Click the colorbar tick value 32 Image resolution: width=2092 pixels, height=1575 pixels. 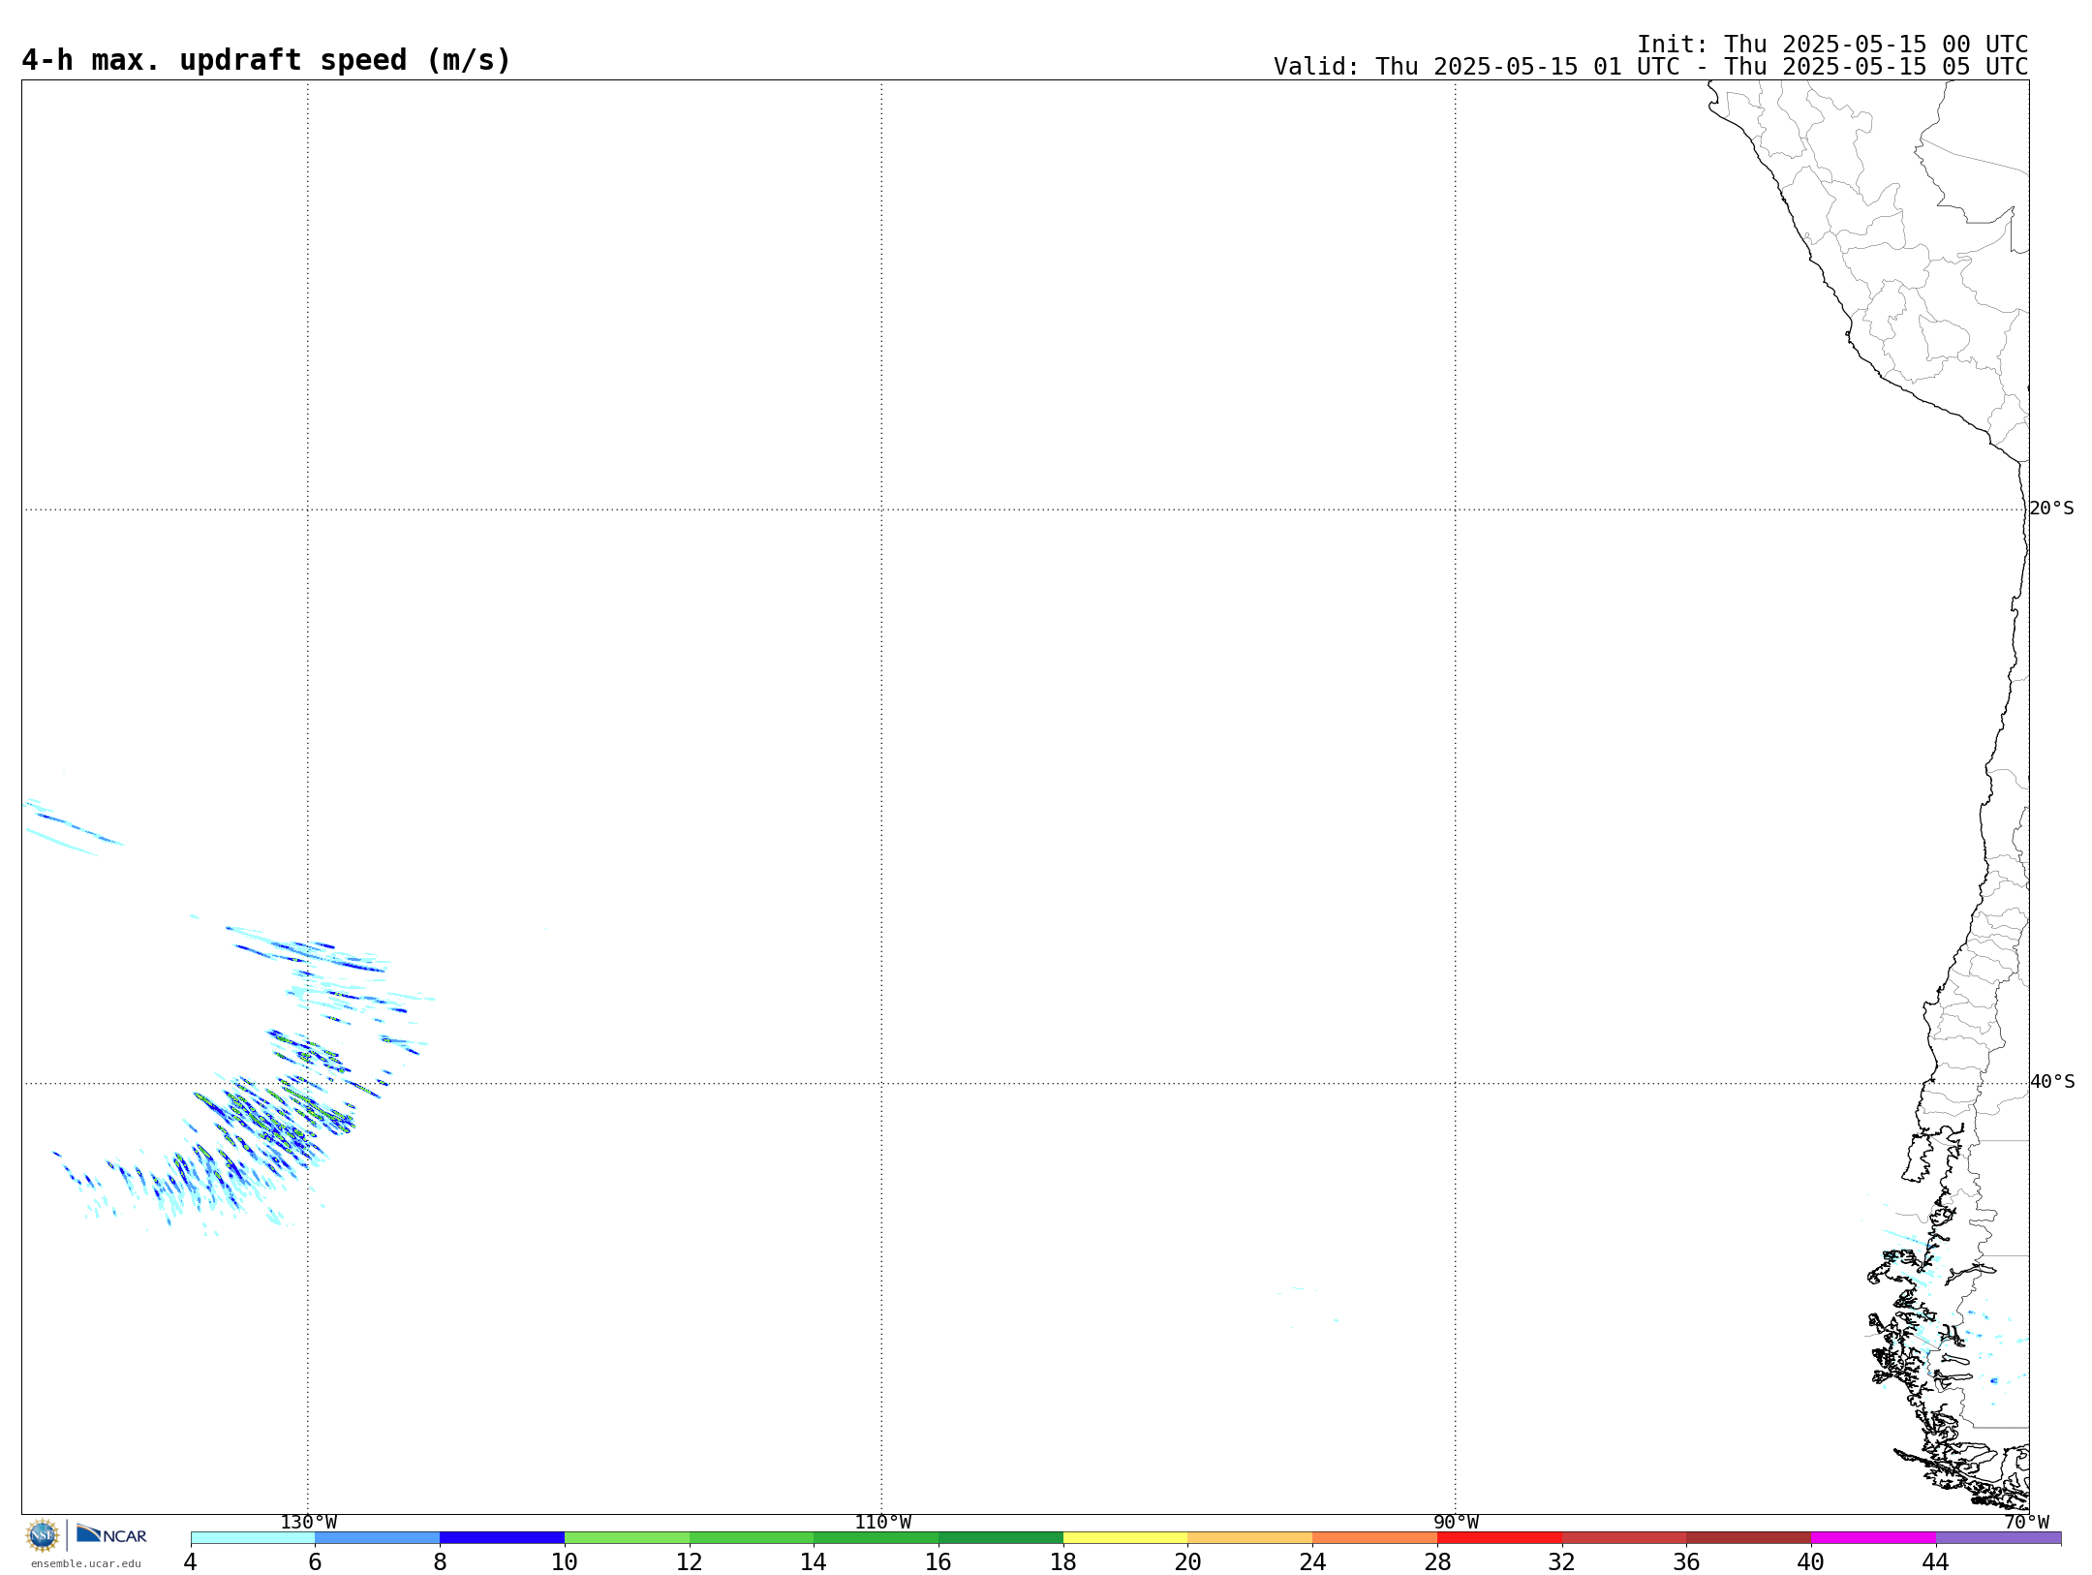tap(1562, 1562)
